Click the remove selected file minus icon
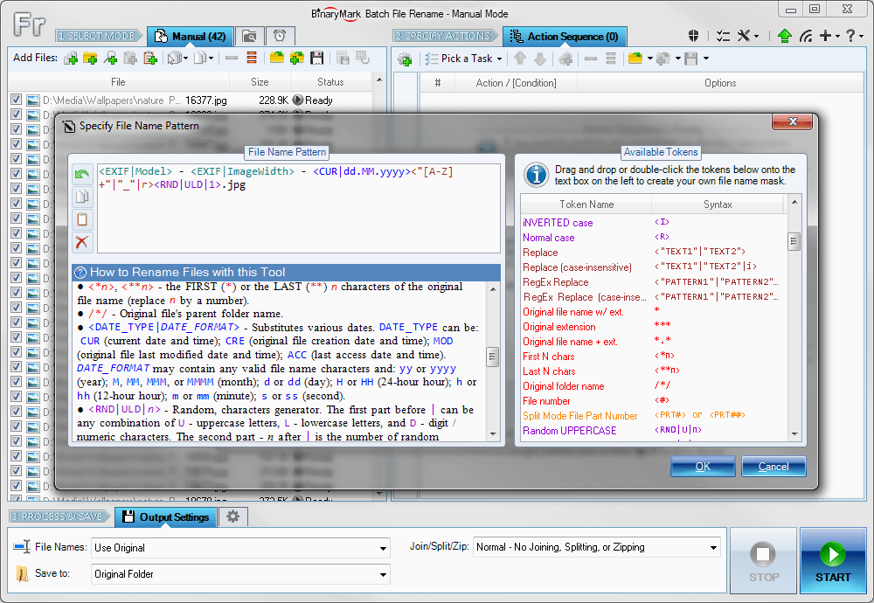874x603 pixels. [232, 58]
